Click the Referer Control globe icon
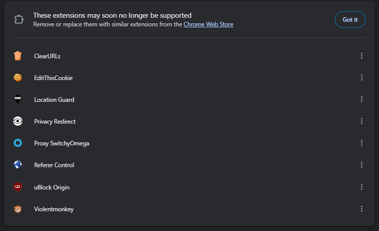The image size is (379, 231). coord(18,165)
